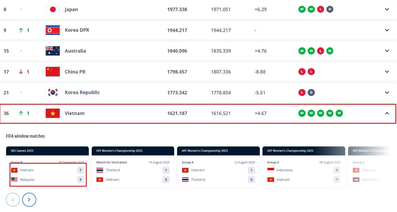Click the Vietnam flag in ranking row

tap(53, 113)
